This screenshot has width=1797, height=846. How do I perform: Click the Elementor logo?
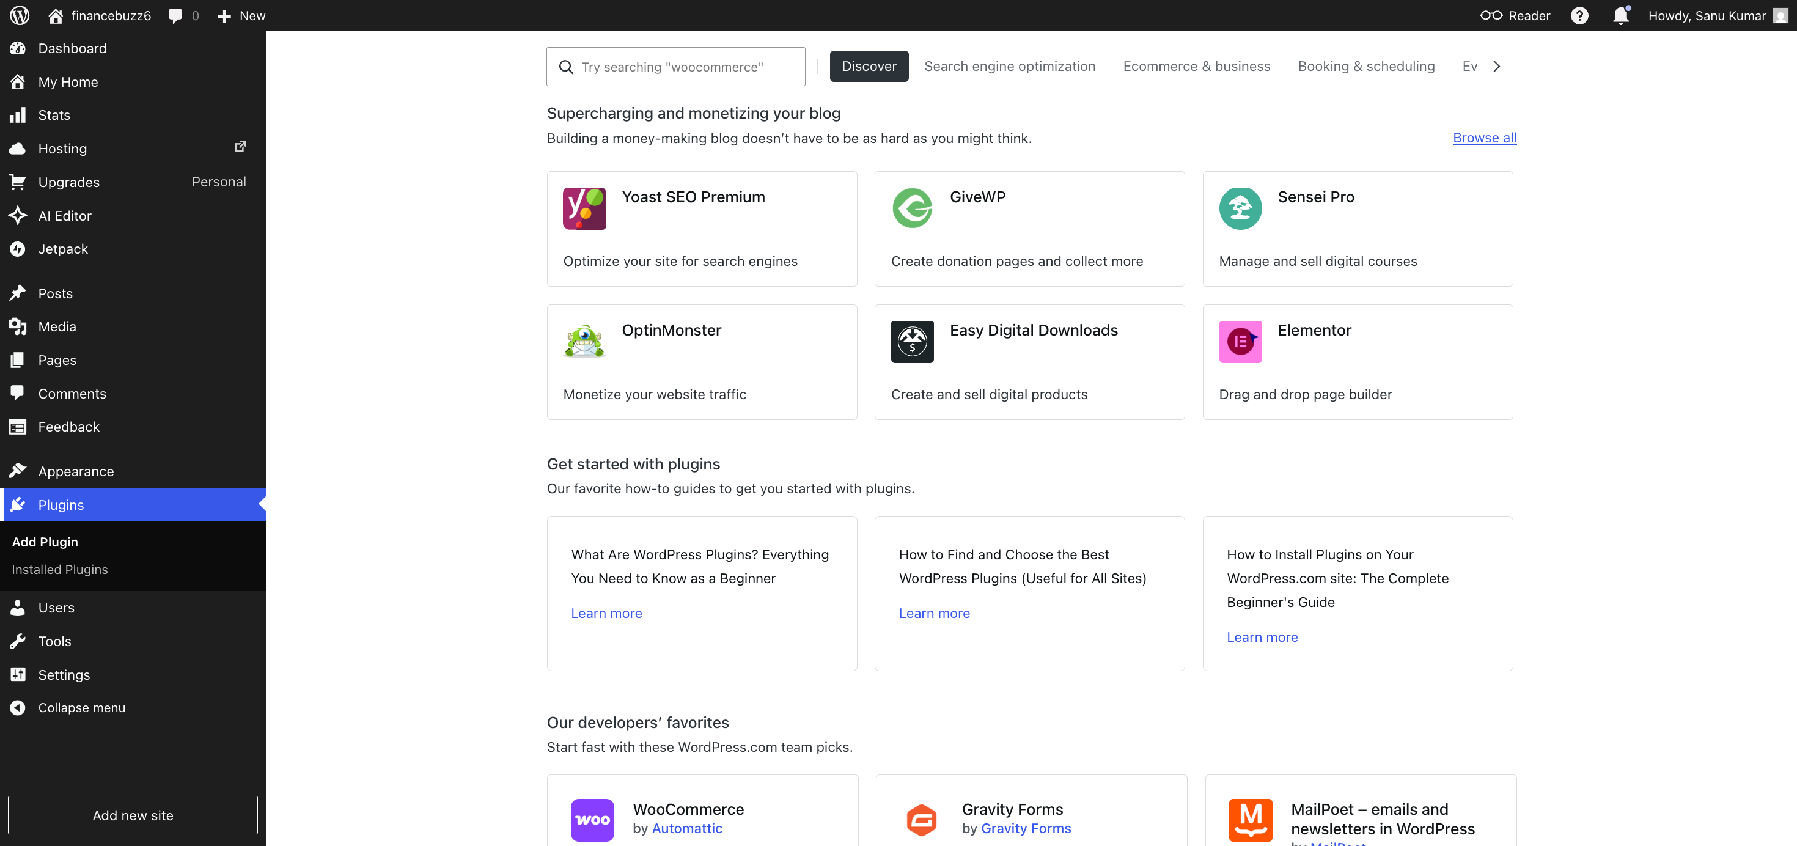[x=1240, y=342]
